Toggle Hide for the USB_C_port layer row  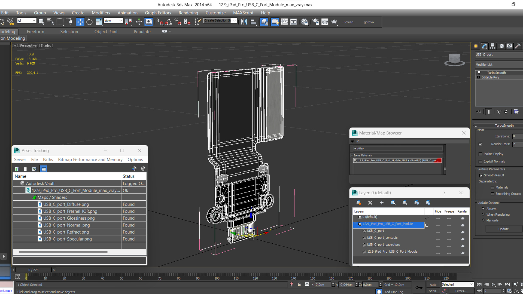[438, 232]
